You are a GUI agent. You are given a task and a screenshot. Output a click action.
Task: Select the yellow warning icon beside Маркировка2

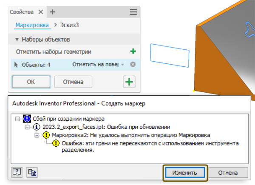pyautogui.click(x=46, y=135)
